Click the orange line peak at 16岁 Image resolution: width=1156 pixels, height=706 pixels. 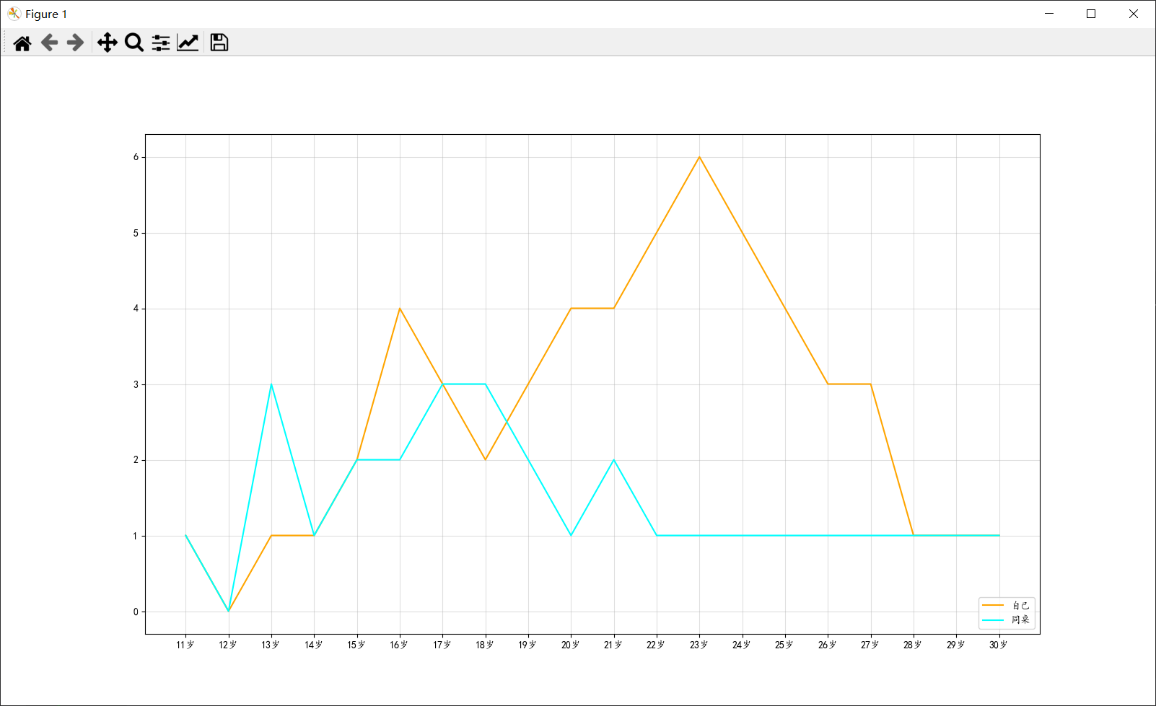click(400, 309)
